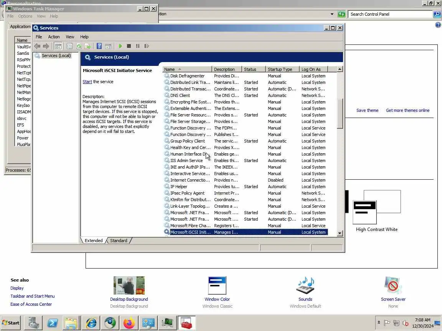Open the Options menu in Task Manager
Screen dimensions: 442x331
tap(25, 16)
